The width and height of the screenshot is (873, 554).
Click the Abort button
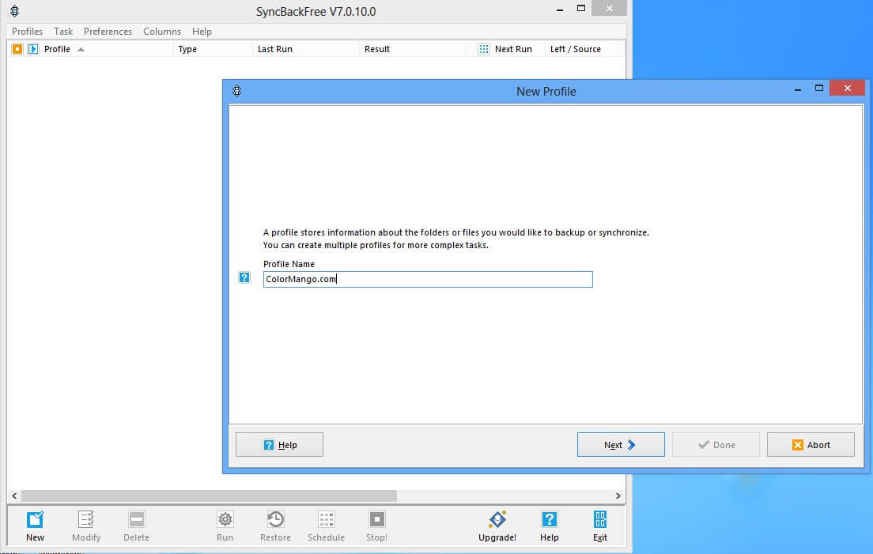tap(811, 445)
